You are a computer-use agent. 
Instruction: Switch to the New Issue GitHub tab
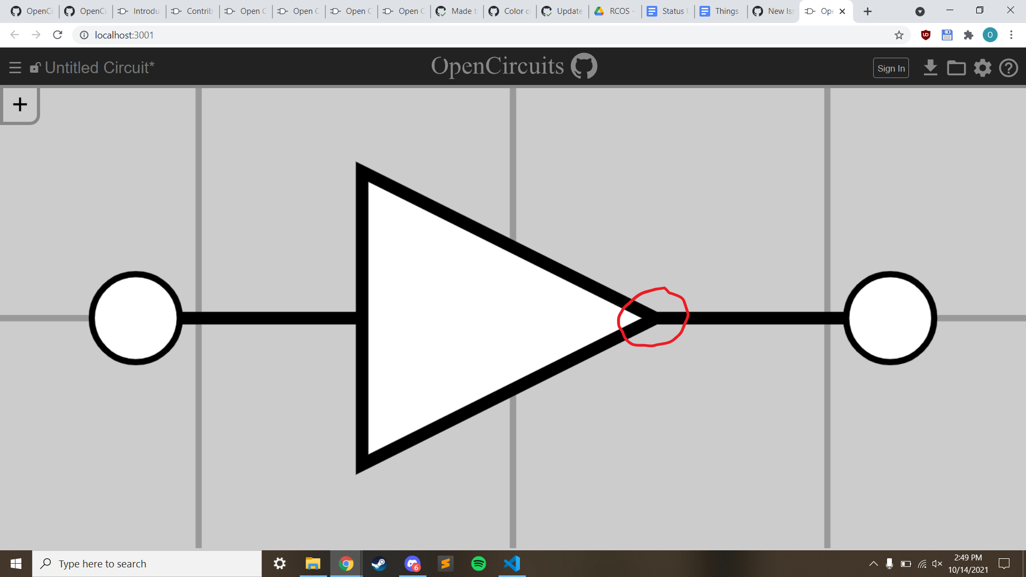(x=772, y=11)
